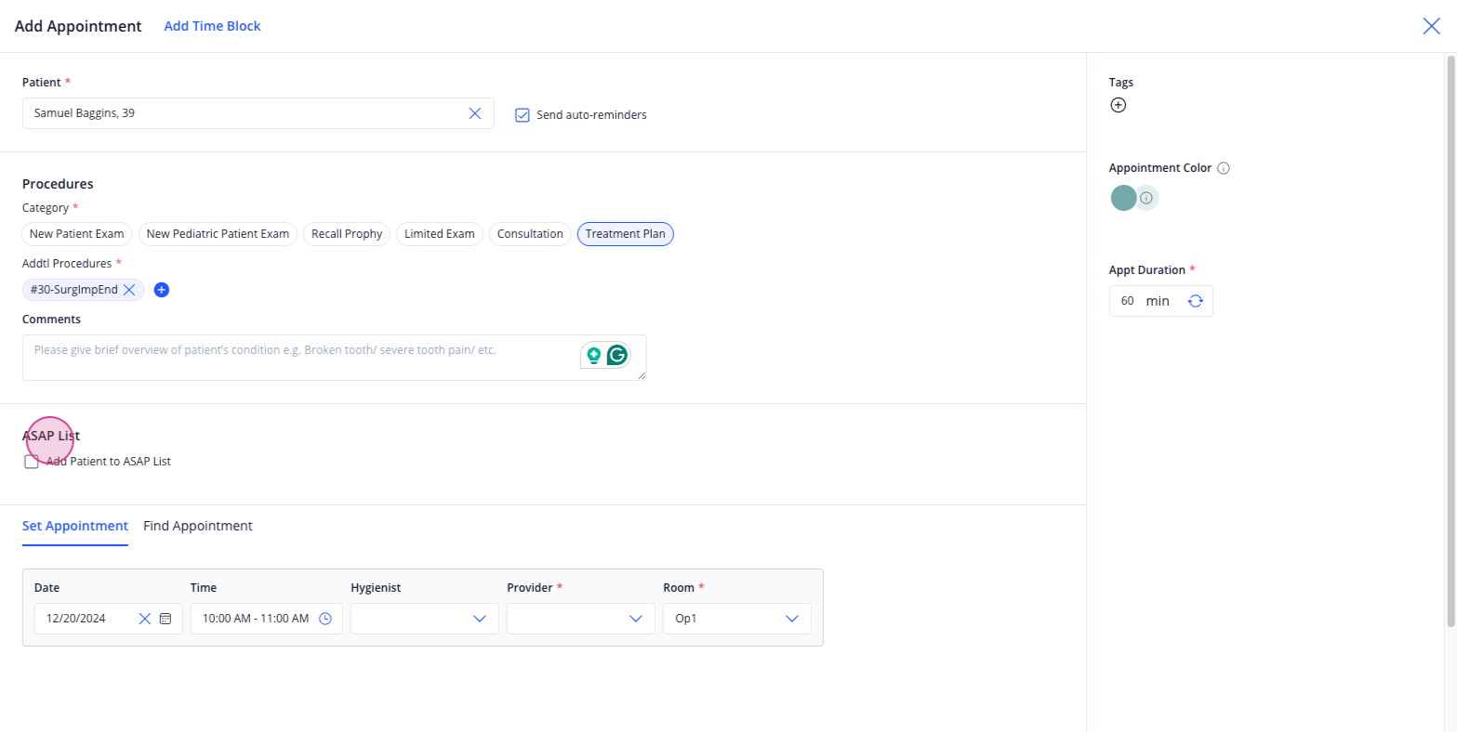Click into the Comments text area

point(335,358)
